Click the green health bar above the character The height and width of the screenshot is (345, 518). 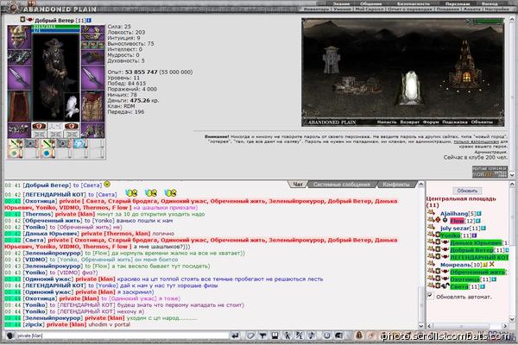tap(56, 27)
